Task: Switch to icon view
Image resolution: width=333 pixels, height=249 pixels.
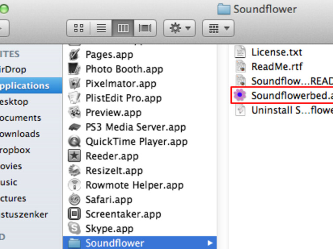Action: point(78,28)
